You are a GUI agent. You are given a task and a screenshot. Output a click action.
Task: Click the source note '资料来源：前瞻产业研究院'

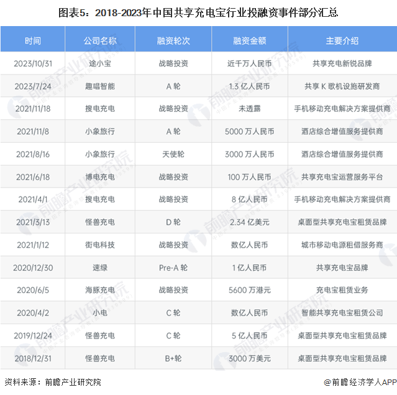(53, 382)
